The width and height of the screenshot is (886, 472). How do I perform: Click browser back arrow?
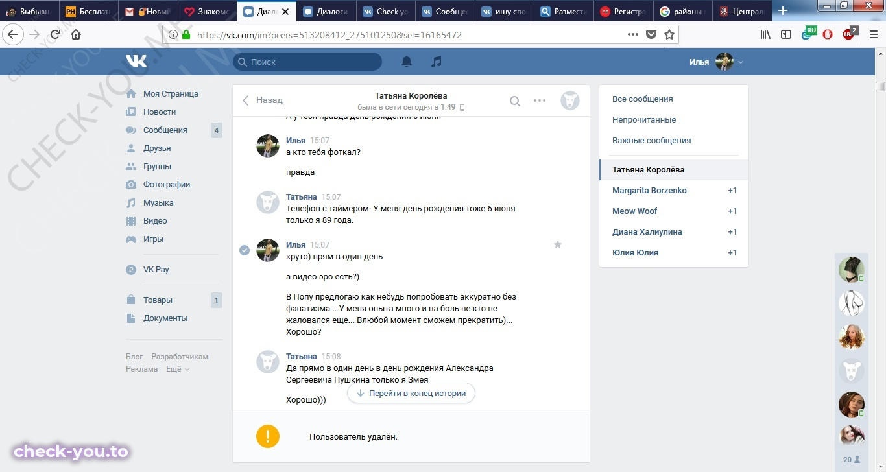[x=14, y=34]
